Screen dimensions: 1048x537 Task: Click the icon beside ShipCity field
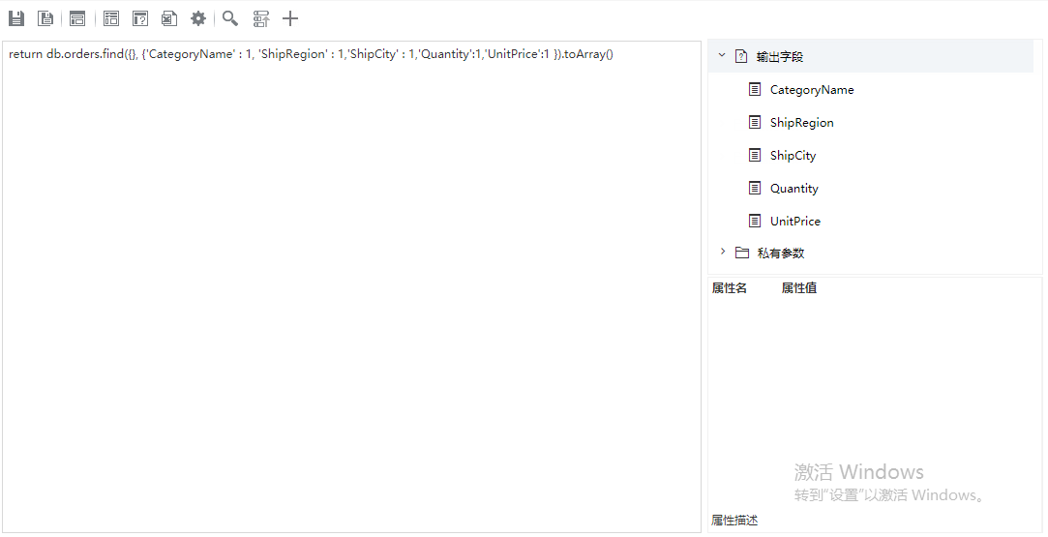click(755, 155)
